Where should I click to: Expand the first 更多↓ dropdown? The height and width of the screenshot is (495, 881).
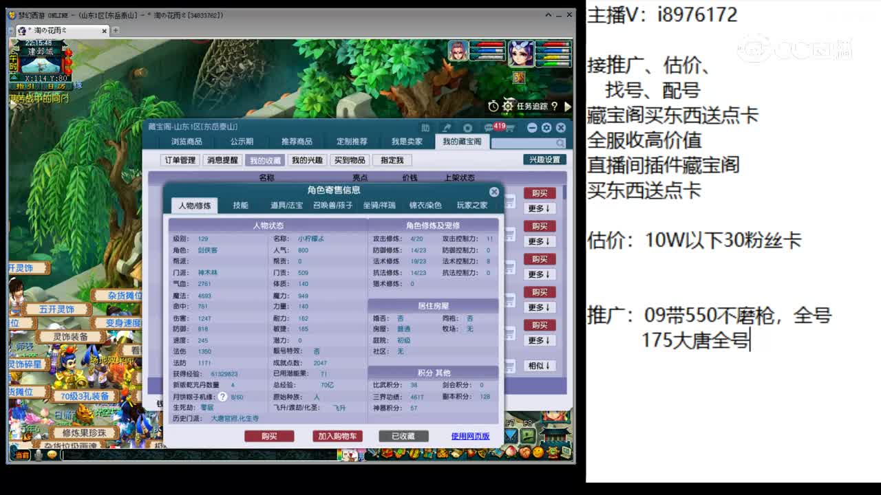tap(540, 208)
